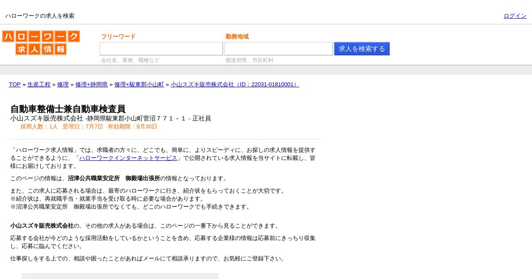Open 小山スズキ販売株式会社 ID breadcrumb link
The image size is (532, 279).
(235, 85)
